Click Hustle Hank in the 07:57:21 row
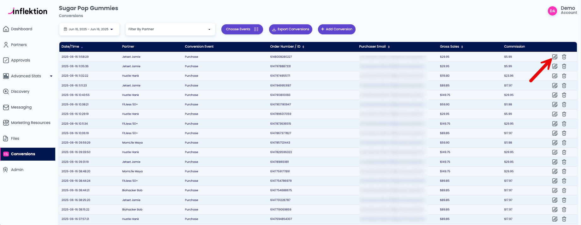This screenshot has width=581, height=225. click(130, 219)
